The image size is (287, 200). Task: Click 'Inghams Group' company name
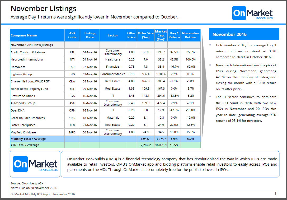click(21, 74)
